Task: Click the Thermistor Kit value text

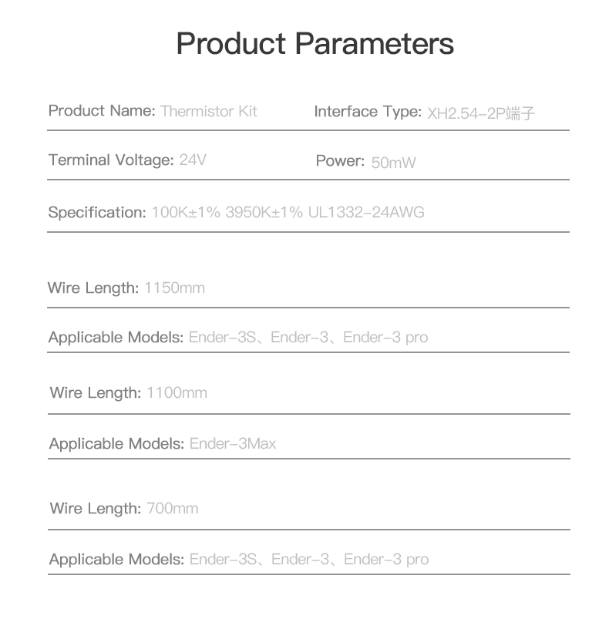Action: [209, 111]
